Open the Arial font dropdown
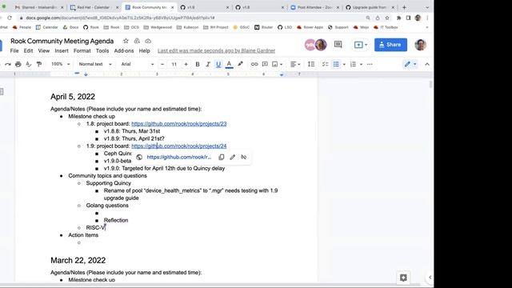Screen dimensions: 512x288 137,64
